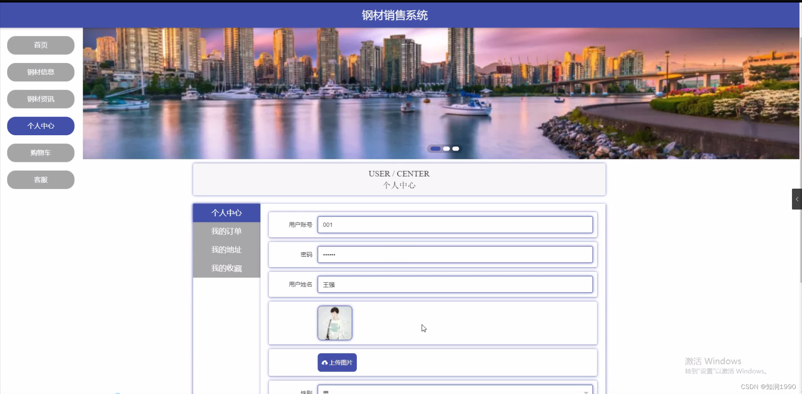Select the second carousel indicator dot
Screen dimensions: 802x394
tap(446, 149)
